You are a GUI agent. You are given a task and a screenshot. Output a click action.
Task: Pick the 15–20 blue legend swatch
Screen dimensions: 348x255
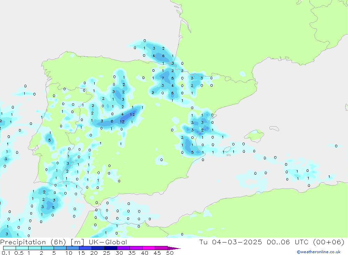coord(86,248)
